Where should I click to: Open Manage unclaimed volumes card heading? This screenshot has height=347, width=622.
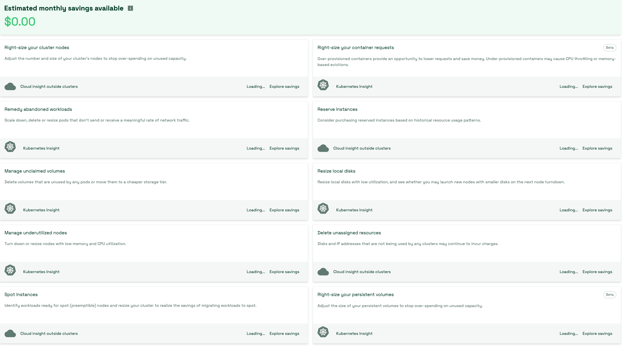click(x=35, y=171)
